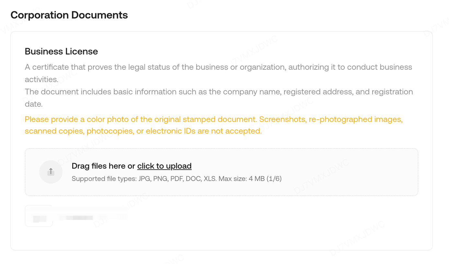Click the "click to upload" link
Viewport: 449px width, 264px height.
(164, 166)
